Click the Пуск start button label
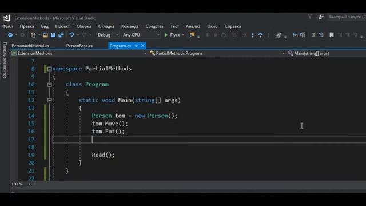366x206 pixels. click(x=175, y=35)
